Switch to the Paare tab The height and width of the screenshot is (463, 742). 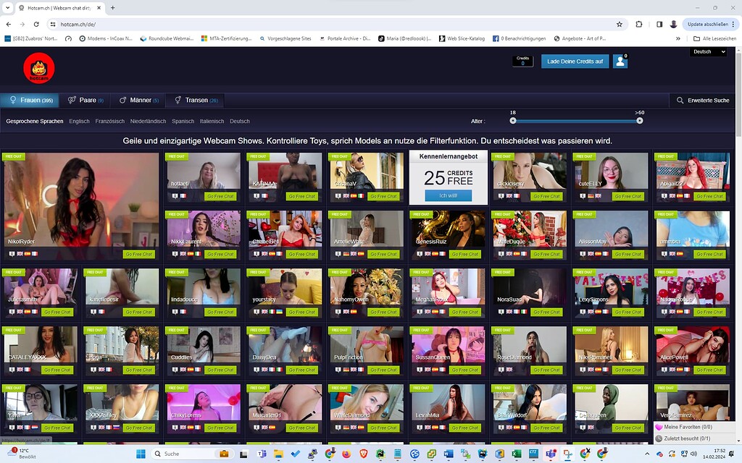tap(86, 100)
